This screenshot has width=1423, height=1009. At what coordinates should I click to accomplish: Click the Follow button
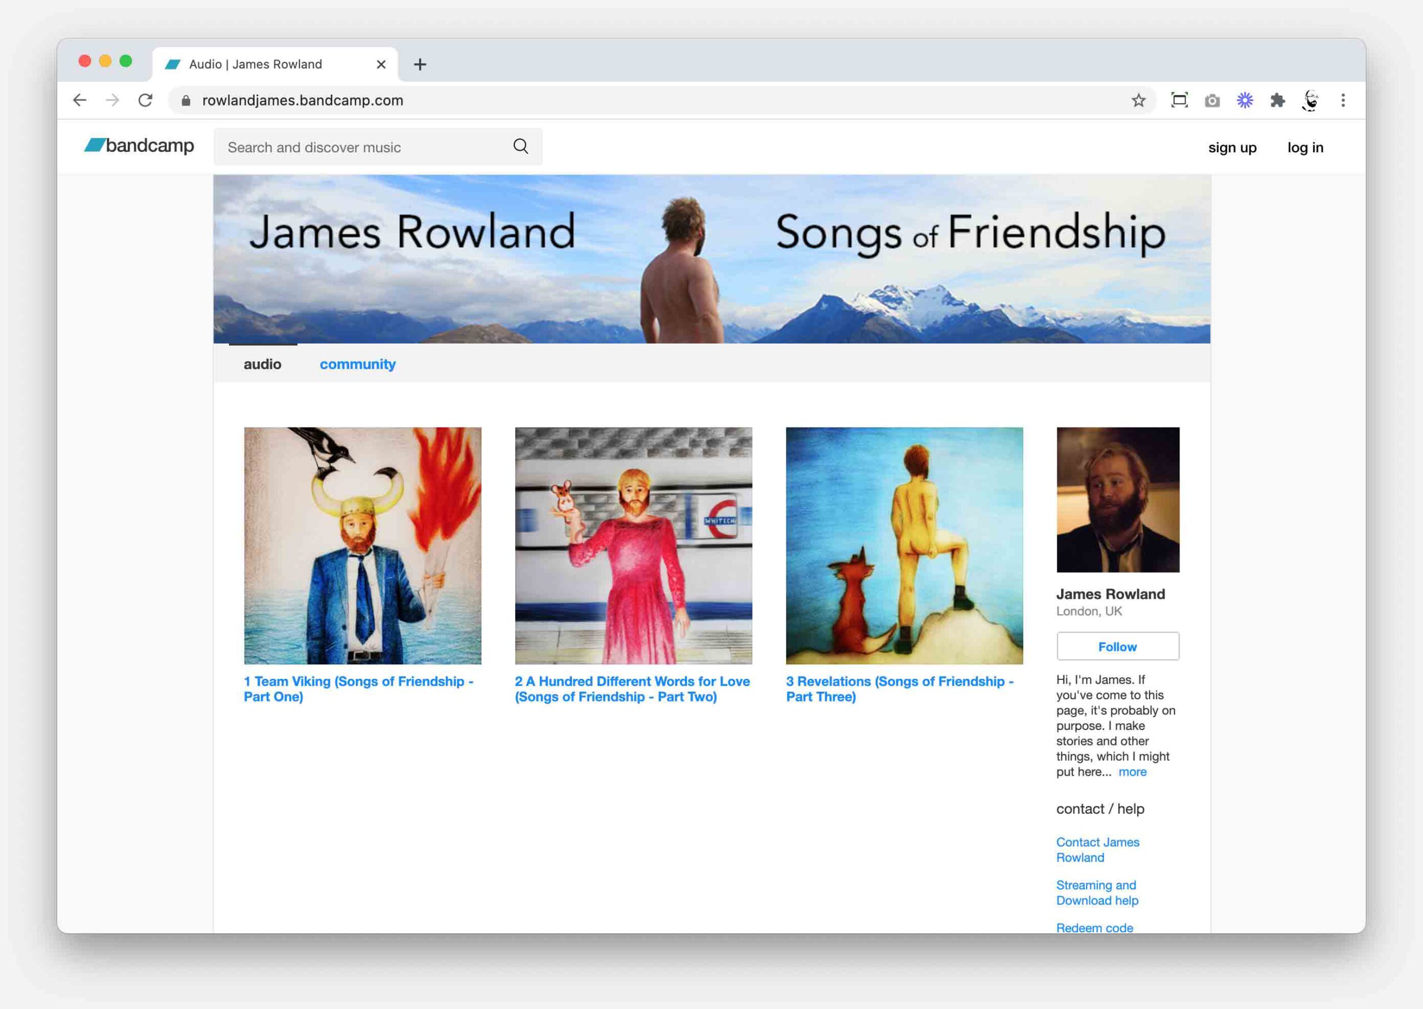pyautogui.click(x=1117, y=646)
